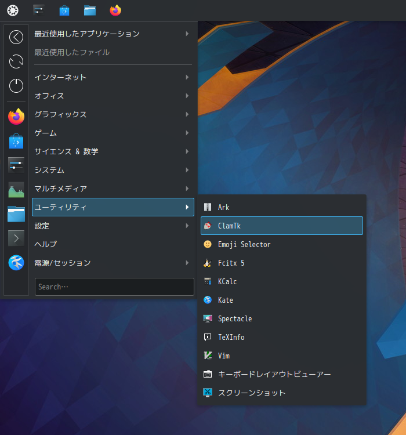This screenshot has height=435, width=406.
Task: Open Firefox from the favorites sidebar
Action: pos(16,117)
